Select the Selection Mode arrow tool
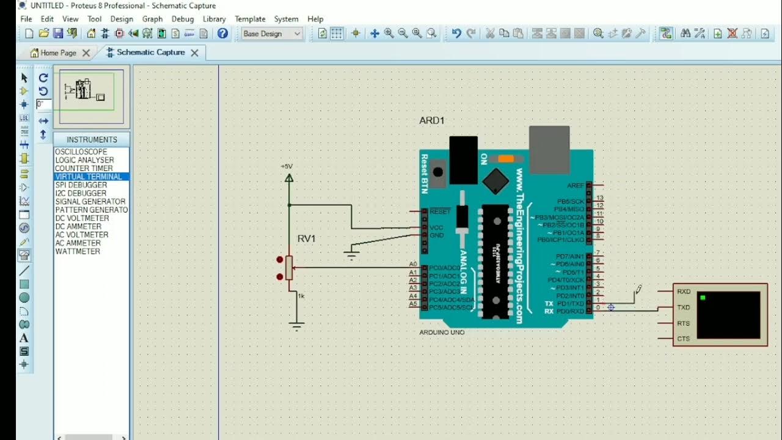Image resolution: width=782 pixels, height=440 pixels. (24, 78)
